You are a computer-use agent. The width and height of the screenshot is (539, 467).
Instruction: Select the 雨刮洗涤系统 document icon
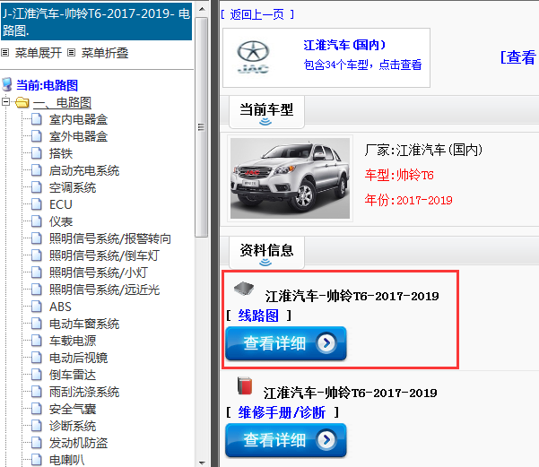click(37, 392)
